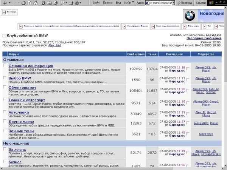Viewport: 227px width, 170px height.
Task: Open the Другие марки forum
Action: coord(21,122)
